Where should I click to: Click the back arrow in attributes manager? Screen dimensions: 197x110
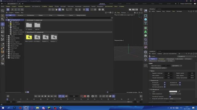coord(179,54)
